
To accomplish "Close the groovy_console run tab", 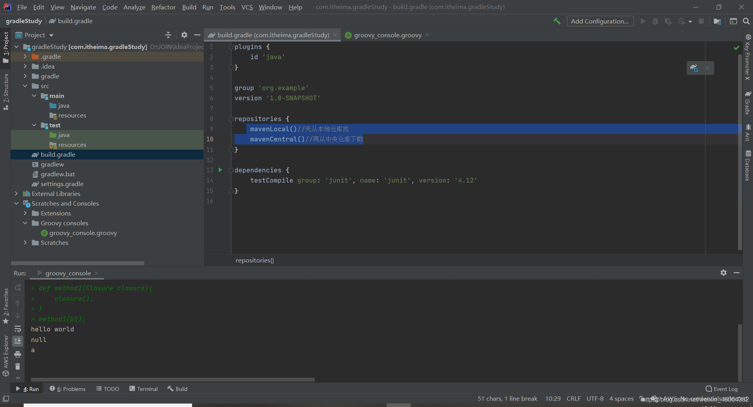I will click(x=96, y=273).
